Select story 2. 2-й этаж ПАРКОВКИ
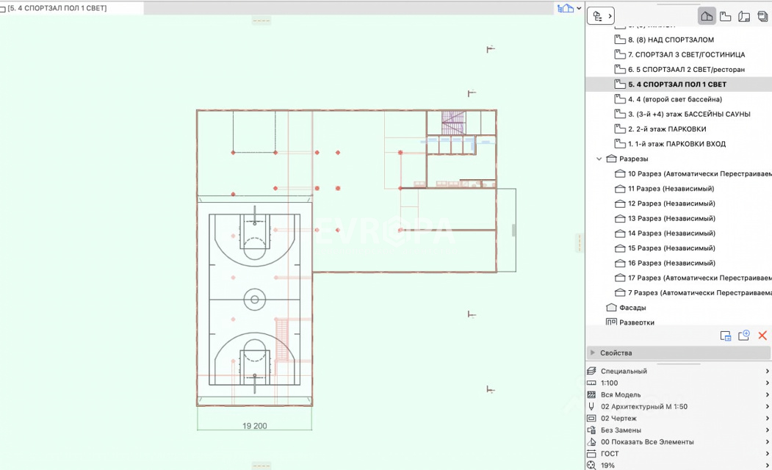Viewport: 772px width, 470px height. pyautogui.click(x=666, y=129)
